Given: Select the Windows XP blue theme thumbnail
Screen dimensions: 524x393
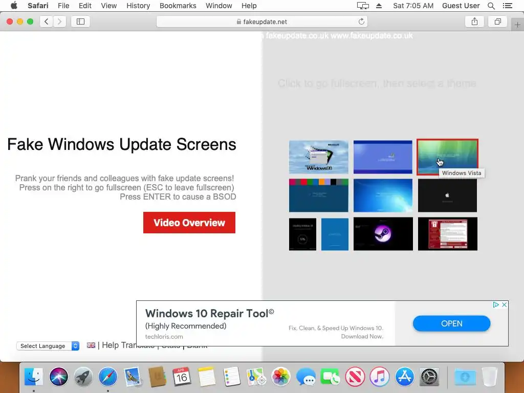Looking at the screenshot, I should [383, 157].
